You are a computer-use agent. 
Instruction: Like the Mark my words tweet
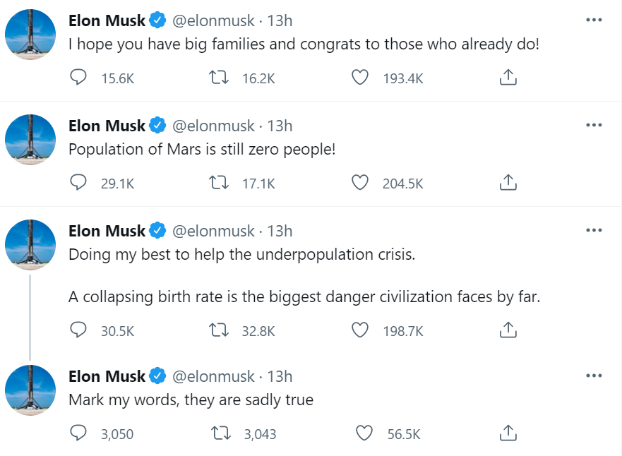point(364,433)
